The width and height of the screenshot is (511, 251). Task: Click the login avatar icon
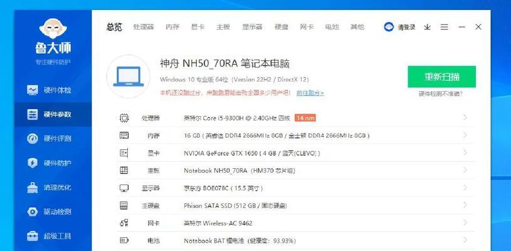click(x=389, y=27)
